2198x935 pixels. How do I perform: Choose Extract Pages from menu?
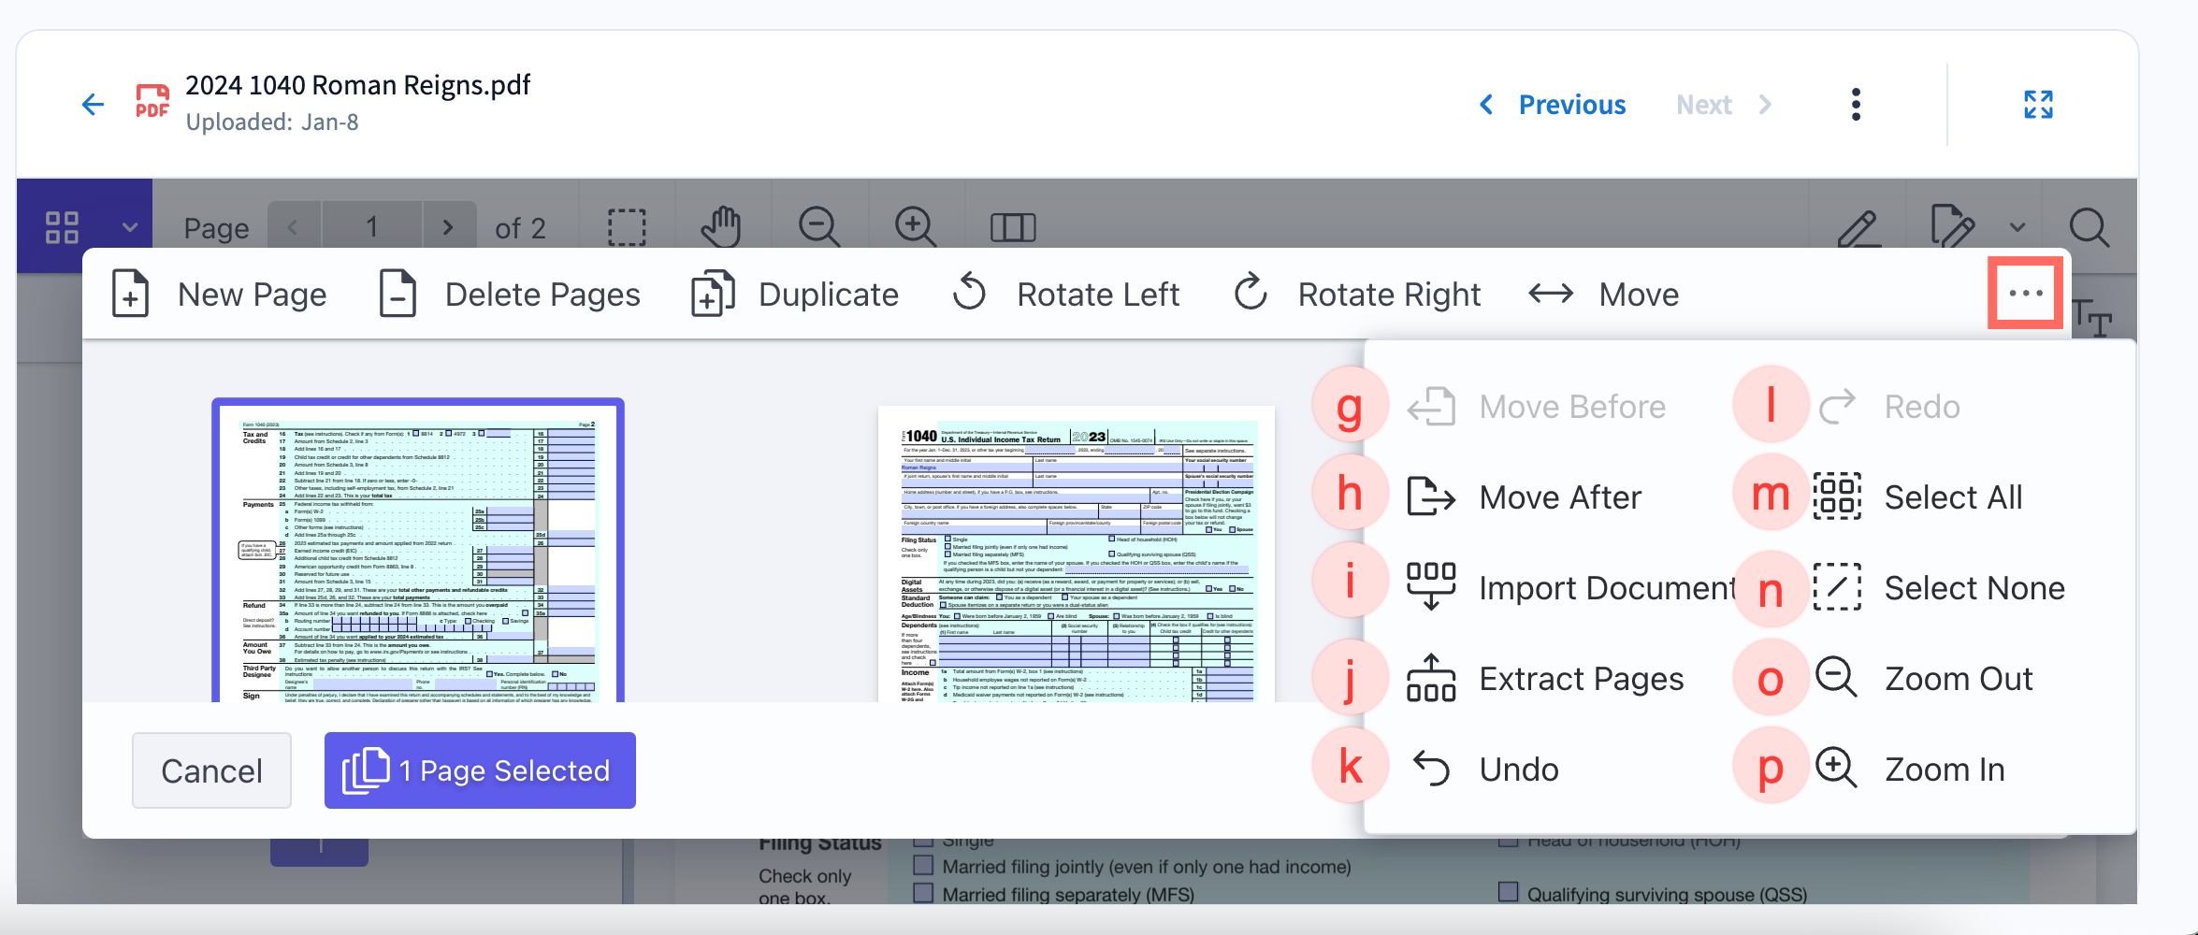pyautogui.click(x=1581, y=678)
